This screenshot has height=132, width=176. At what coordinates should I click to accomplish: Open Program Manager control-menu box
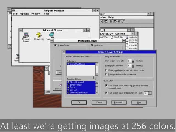coord(13,10)
